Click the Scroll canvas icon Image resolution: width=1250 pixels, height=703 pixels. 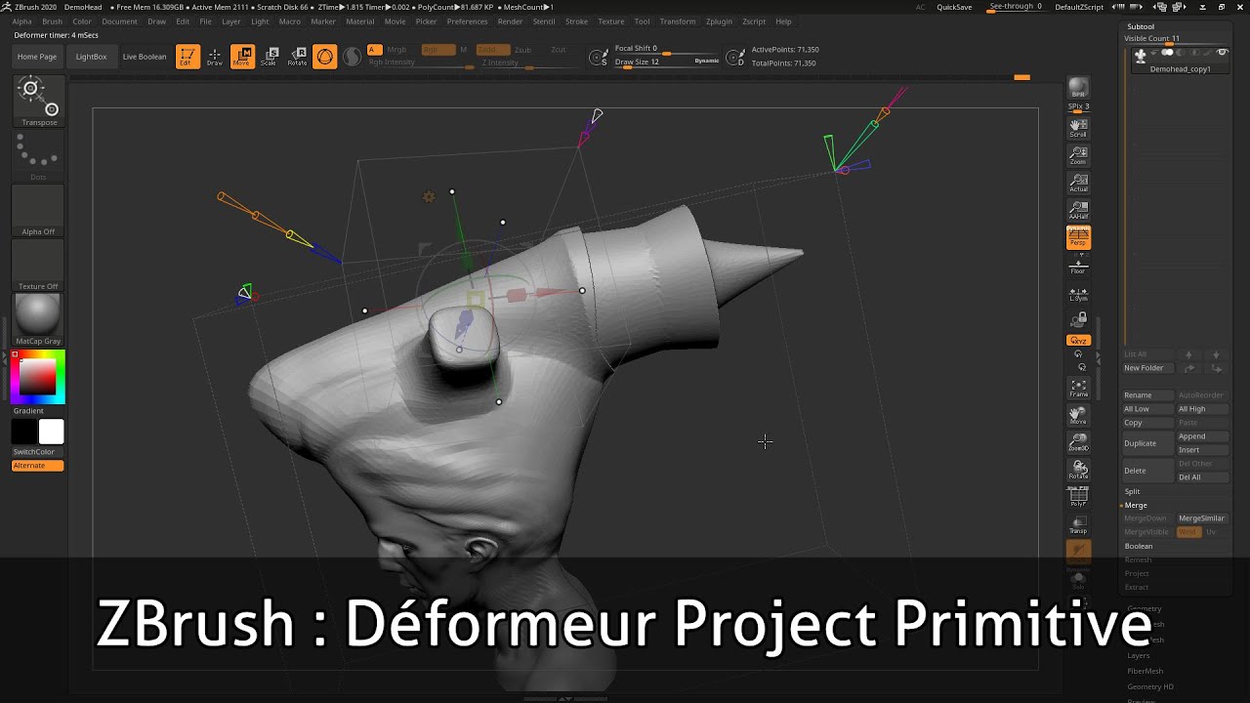[x=1078, y=128]
